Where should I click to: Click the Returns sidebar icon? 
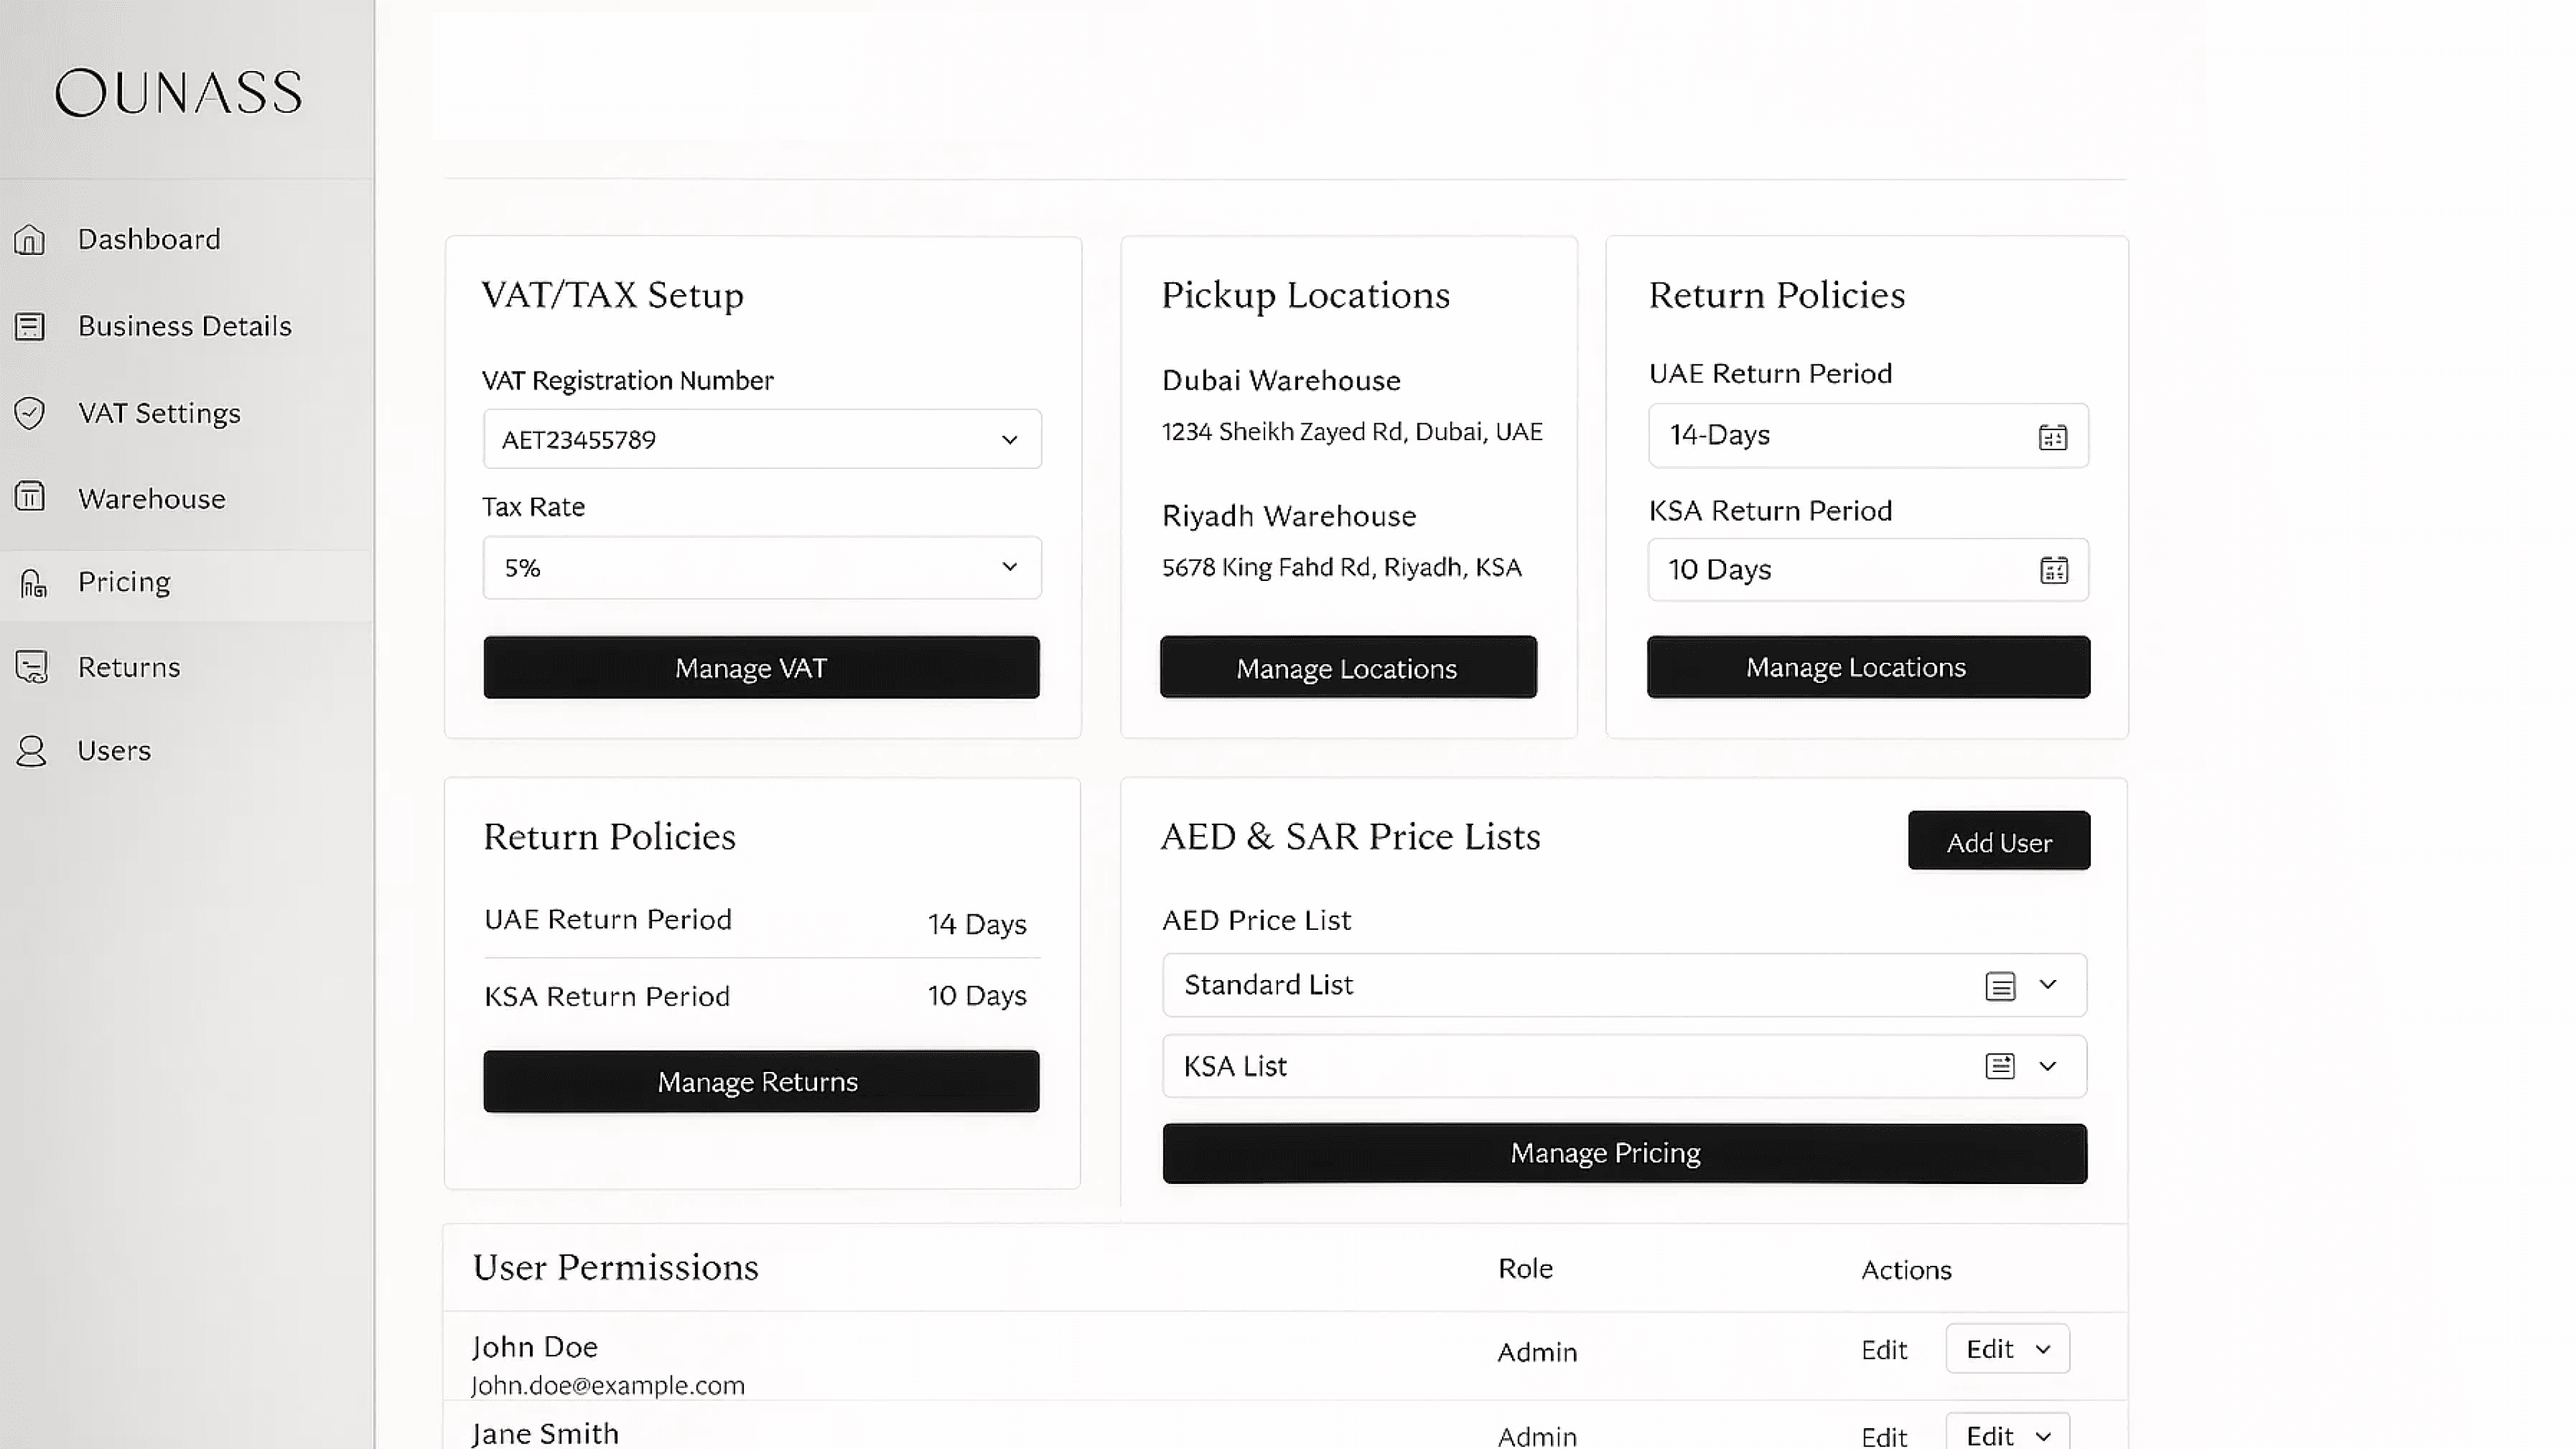coord(32,667)
